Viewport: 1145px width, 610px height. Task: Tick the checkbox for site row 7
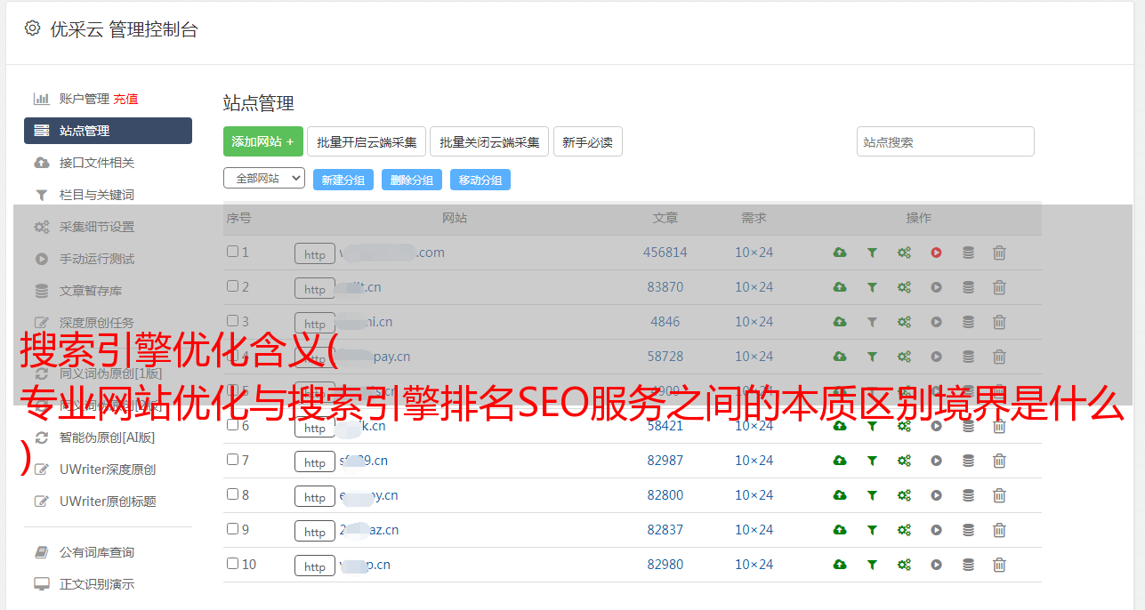[x=232, y=460]
